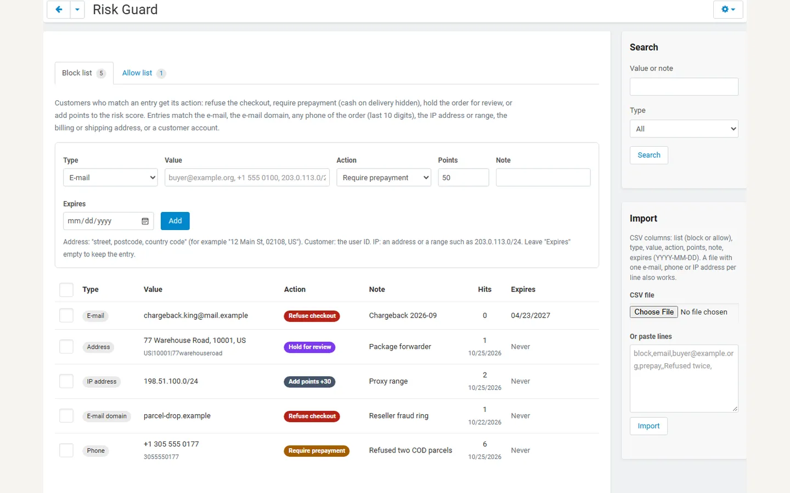The width and height of the screenshot is (790, 493).
Task: Click the Refuse checkout badge for parcel-drop.example
Action: [x=312, y=416]
